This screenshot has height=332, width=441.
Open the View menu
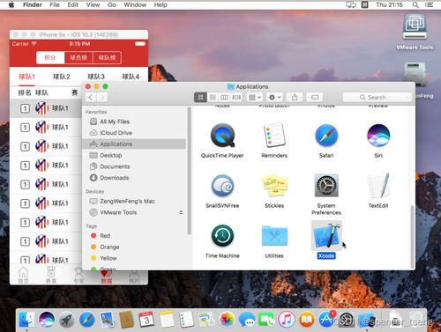pyautogui.click(x=93, y=4)
